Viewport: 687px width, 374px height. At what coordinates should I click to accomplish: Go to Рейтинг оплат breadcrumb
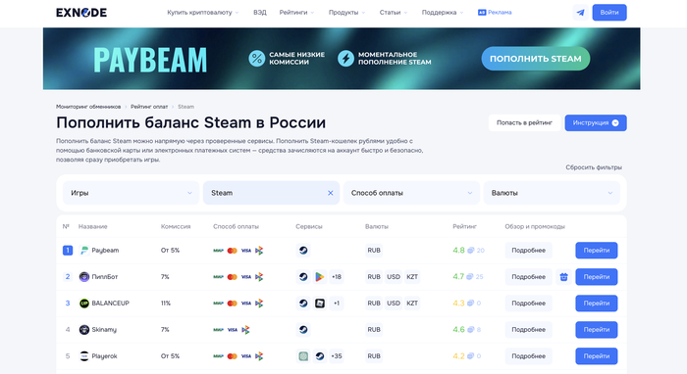tap(149, 107)
